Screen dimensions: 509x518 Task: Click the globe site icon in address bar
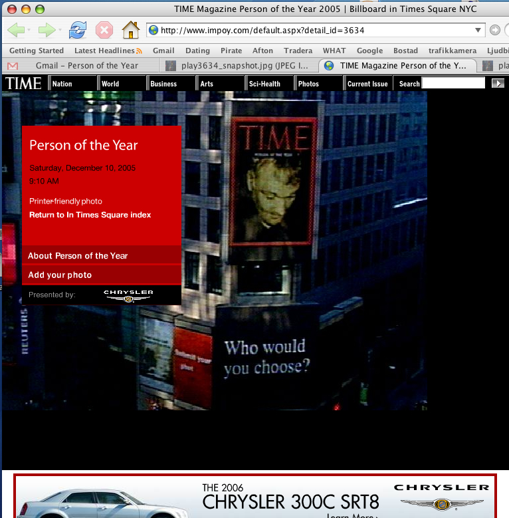pyautogui.click(x=153, y=31)
